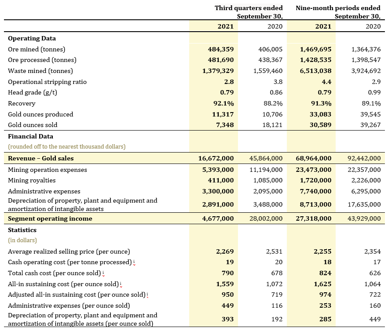Click the '(in dollars)' note
This screenshot has width=388, height=331.
click(x=22, y=240)
